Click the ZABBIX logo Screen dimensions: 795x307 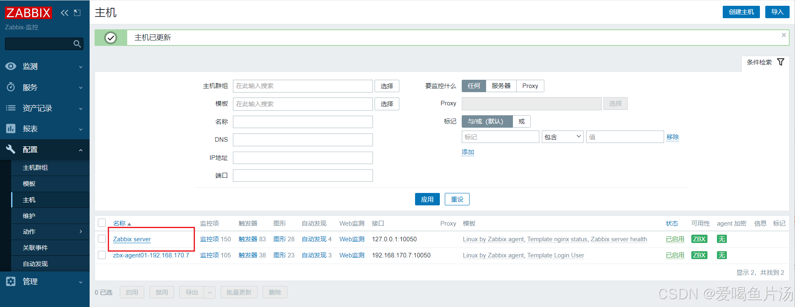(x=28, y=13)
